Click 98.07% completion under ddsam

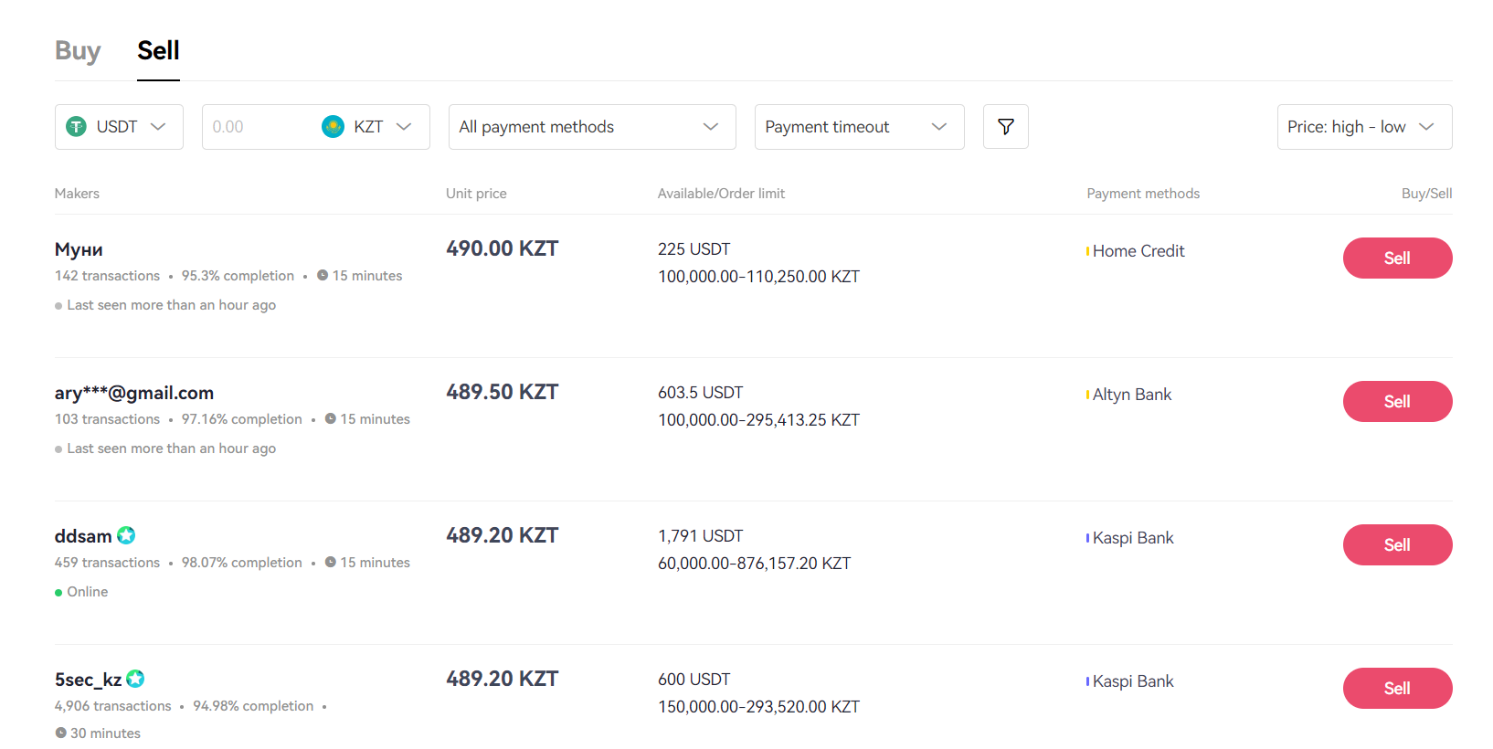pos(242,563)
